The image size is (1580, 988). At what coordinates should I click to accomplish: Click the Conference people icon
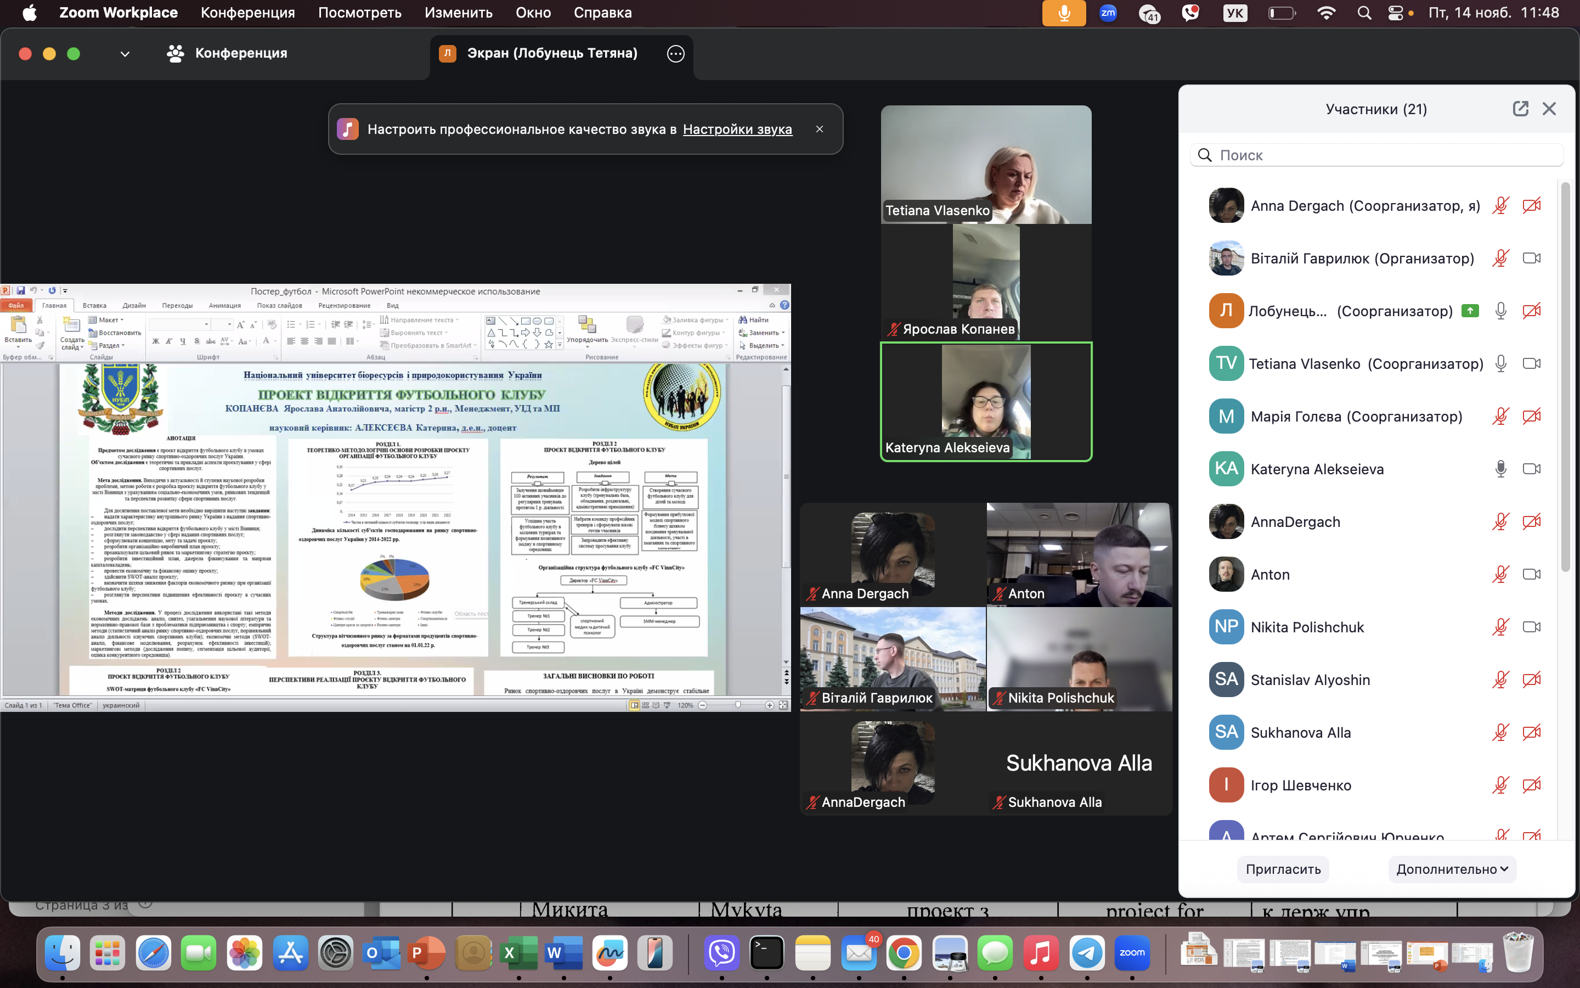click(x=175, y=54)
